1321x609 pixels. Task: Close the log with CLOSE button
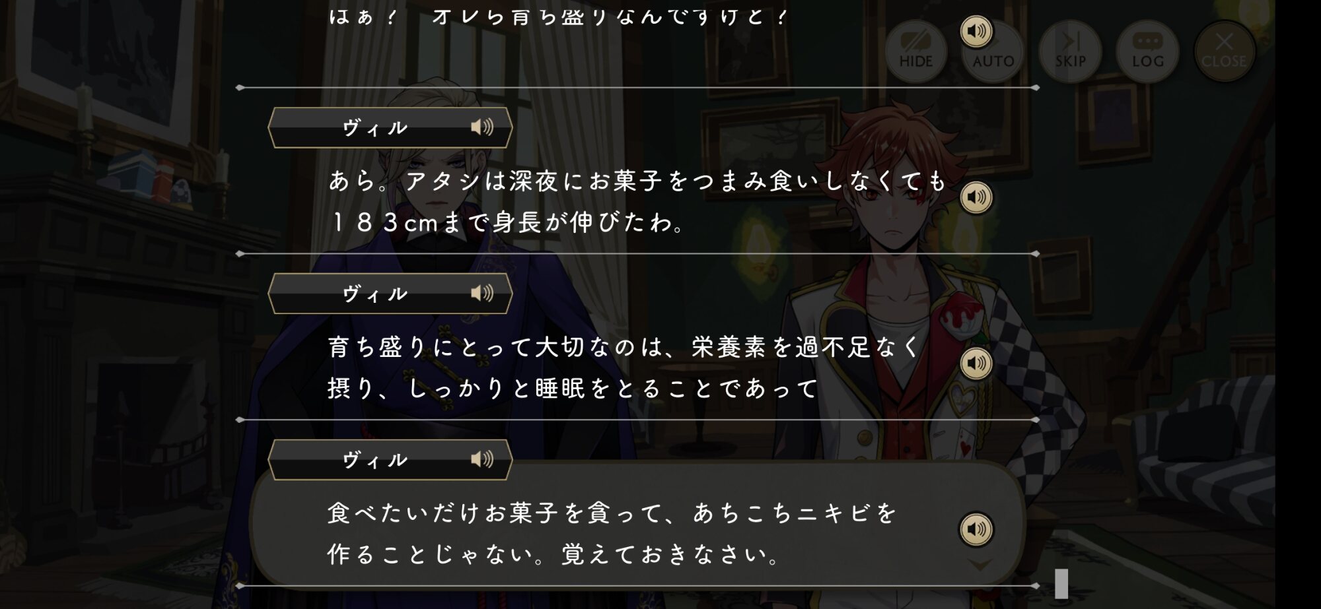(1224, 51)
